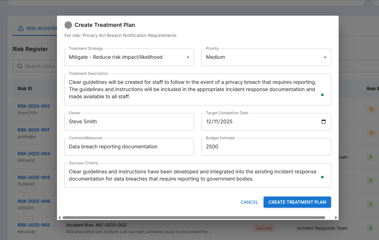Open the Treatment Strategy dropdown
This screenshot has width=379, height=240.
[129, 57]
